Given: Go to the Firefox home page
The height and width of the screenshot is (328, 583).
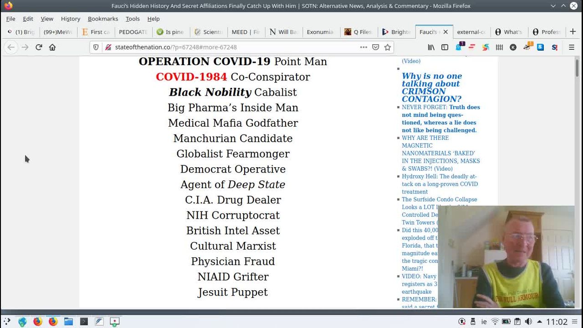Looking at the screenshot, I should click(52, 47).
